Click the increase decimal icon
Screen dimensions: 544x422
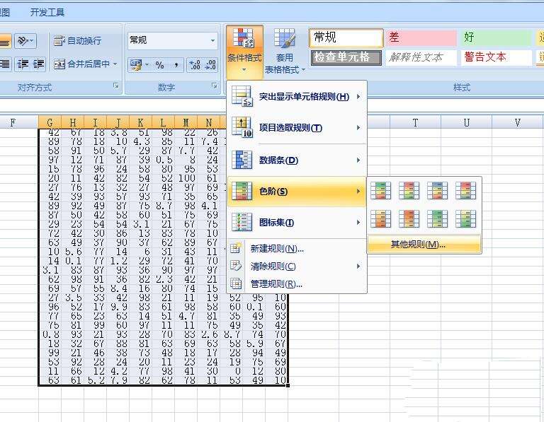tap(194, 65)
